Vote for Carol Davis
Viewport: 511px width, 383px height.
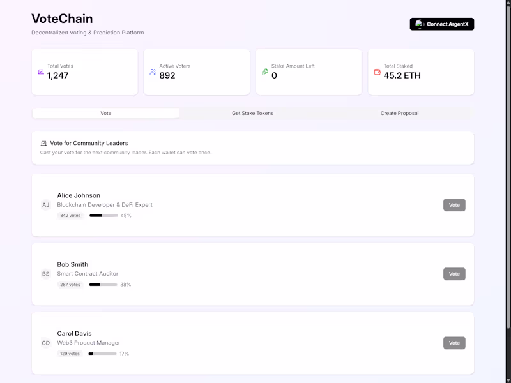coord(454,343)
